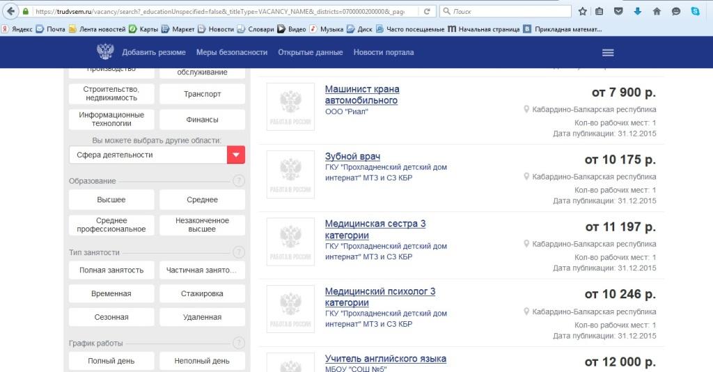713x372 pixels.
Task: Click help icon next to Тип занятости
Action: pos(239,252)
